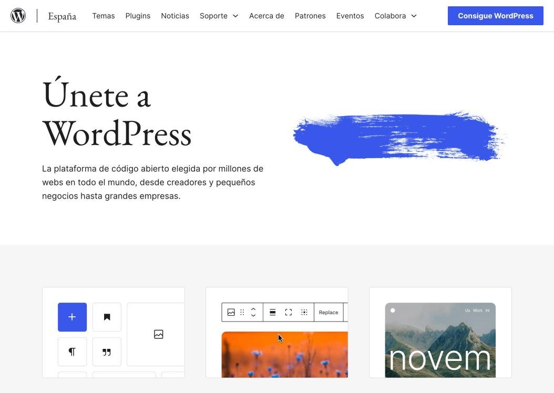
Task: Select the paragraph pilcrow icon
Action: 72,351
